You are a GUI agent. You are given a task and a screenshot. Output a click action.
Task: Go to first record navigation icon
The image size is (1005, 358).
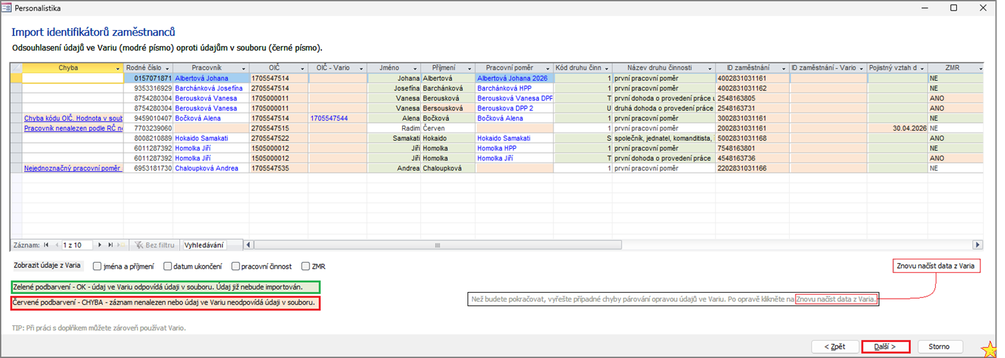point(47,245)
